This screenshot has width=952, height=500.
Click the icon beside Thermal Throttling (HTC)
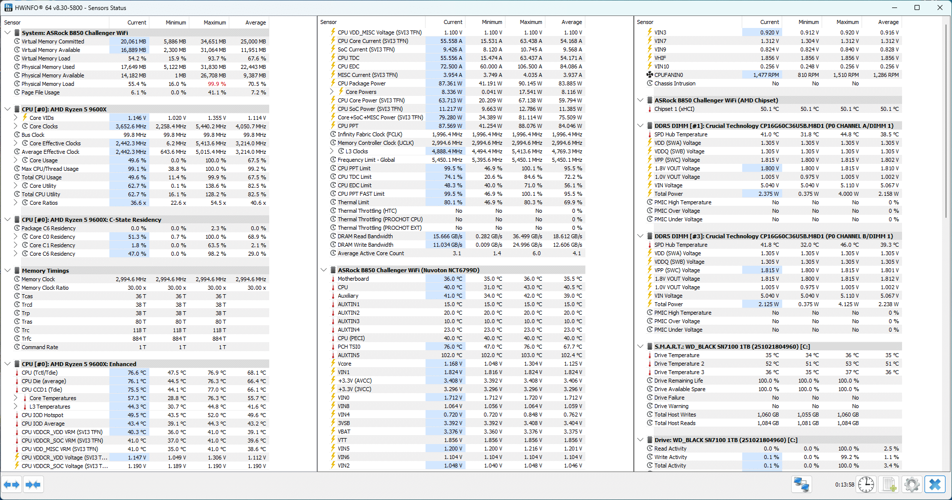[x=333, y=211]
